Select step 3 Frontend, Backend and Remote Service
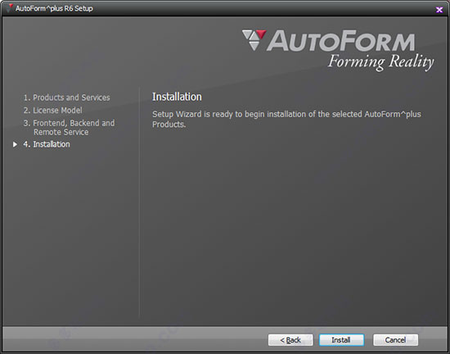 [x=69, y=128]
